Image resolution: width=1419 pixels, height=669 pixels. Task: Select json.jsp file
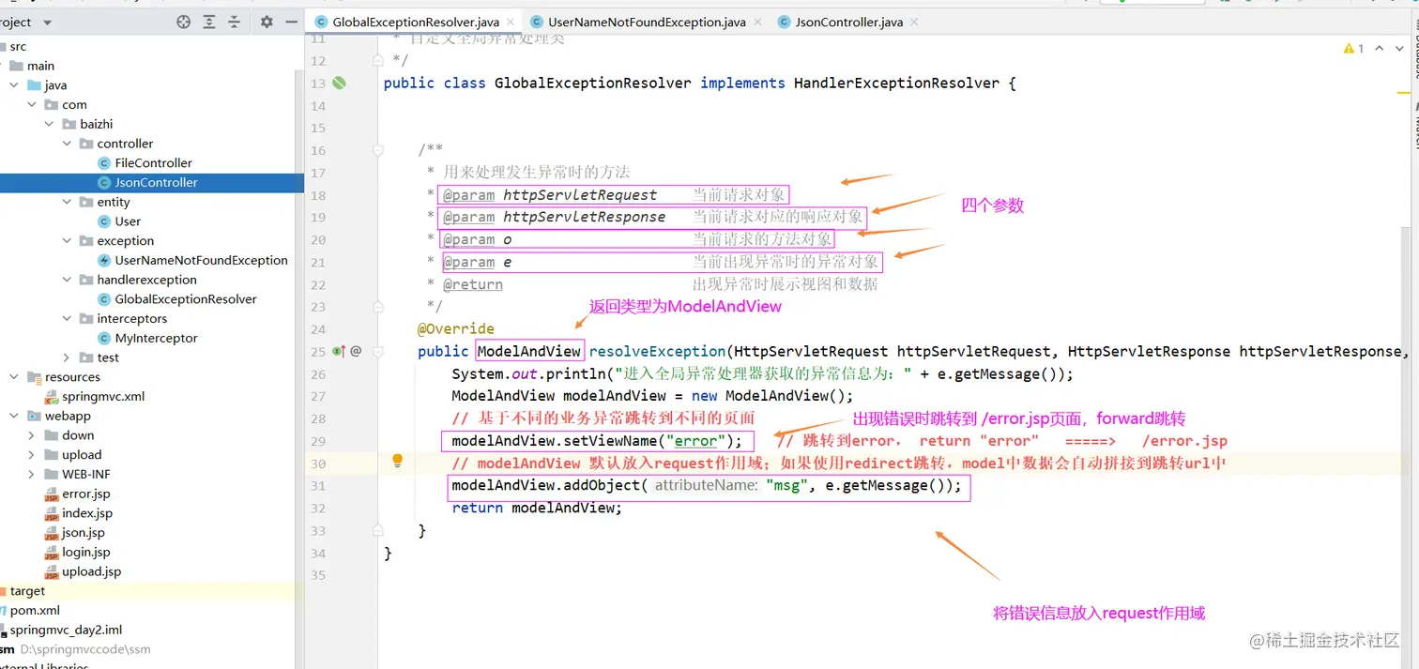point(84,533)
